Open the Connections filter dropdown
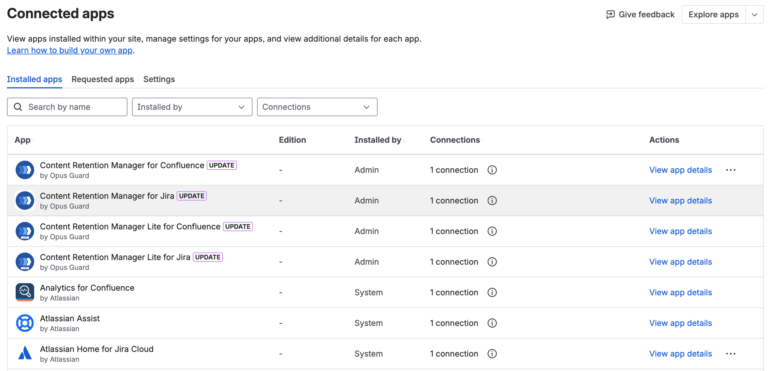This screenshot has height=371, width=769. click(317, 107)
